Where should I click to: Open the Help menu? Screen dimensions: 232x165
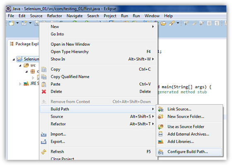tap(168, 16)
